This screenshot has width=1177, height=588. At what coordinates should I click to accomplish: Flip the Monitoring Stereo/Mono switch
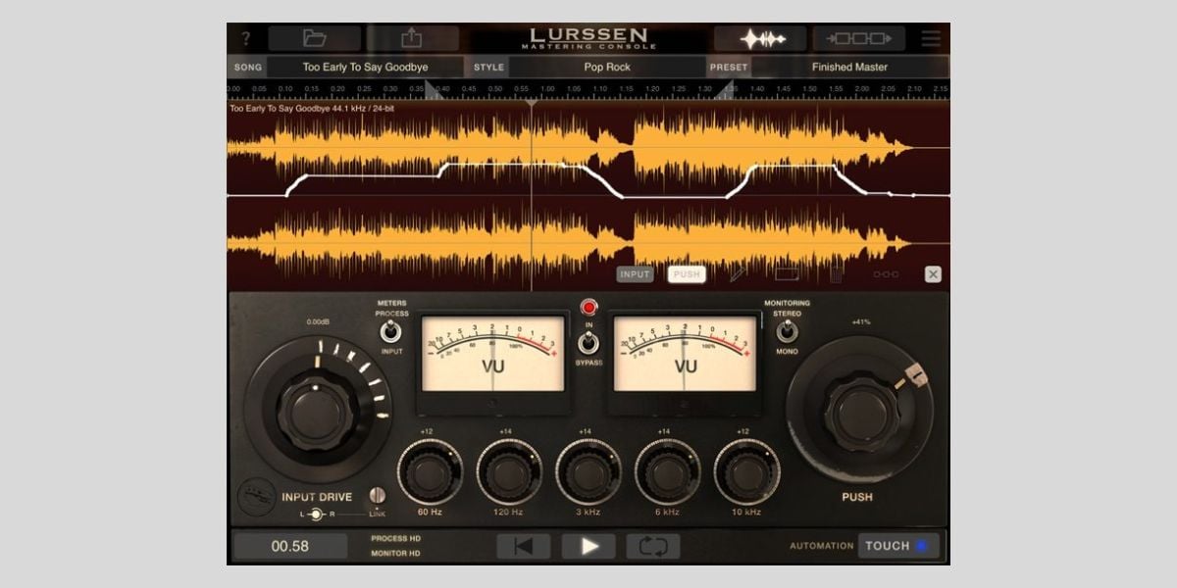coord(787,331)
